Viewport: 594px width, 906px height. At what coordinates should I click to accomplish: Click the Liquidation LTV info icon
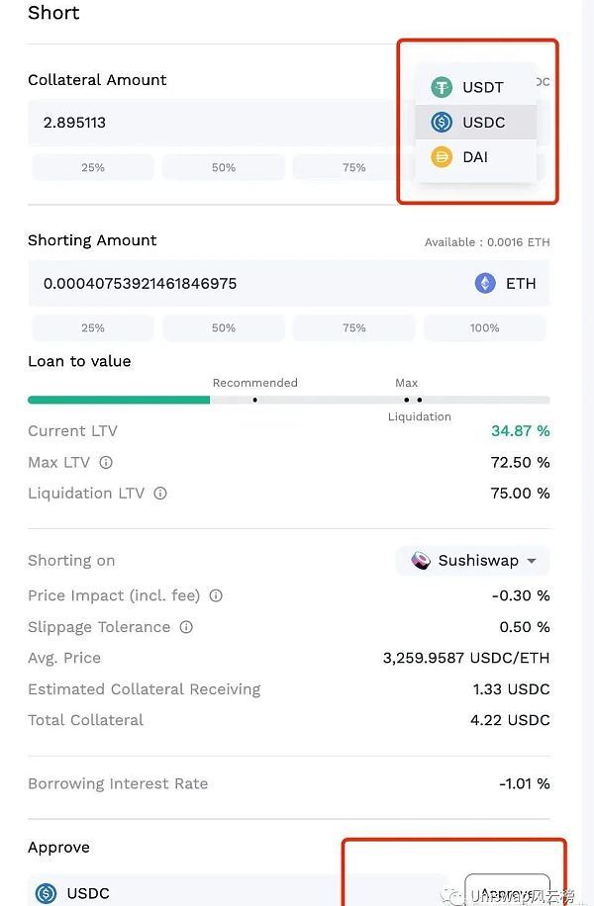[160, 494]
